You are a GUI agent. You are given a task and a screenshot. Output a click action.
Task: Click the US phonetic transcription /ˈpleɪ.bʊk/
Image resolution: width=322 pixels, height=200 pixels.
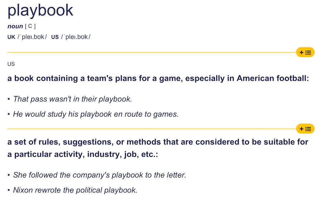pos(76,37)
